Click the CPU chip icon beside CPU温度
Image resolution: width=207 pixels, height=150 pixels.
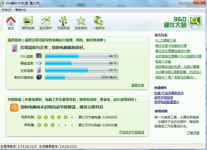click(39, 56)
